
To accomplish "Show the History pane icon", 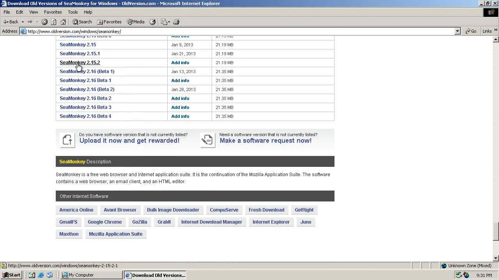I will pyautogui.click(x=152, y=22).
